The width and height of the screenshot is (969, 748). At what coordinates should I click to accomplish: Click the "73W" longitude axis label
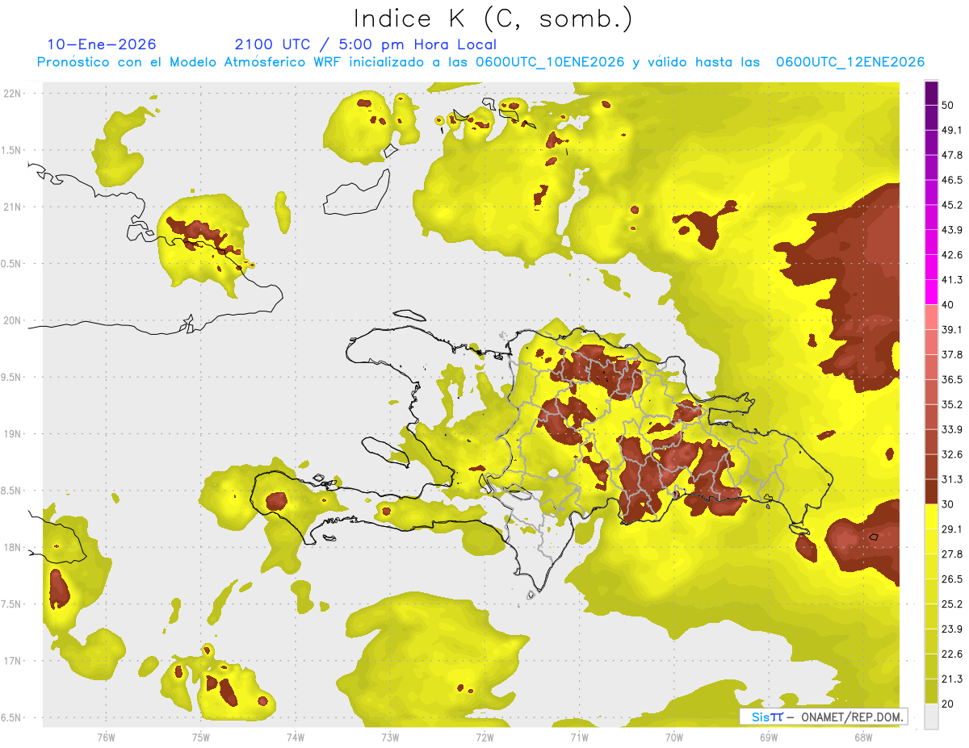click(x=390, y=738)
